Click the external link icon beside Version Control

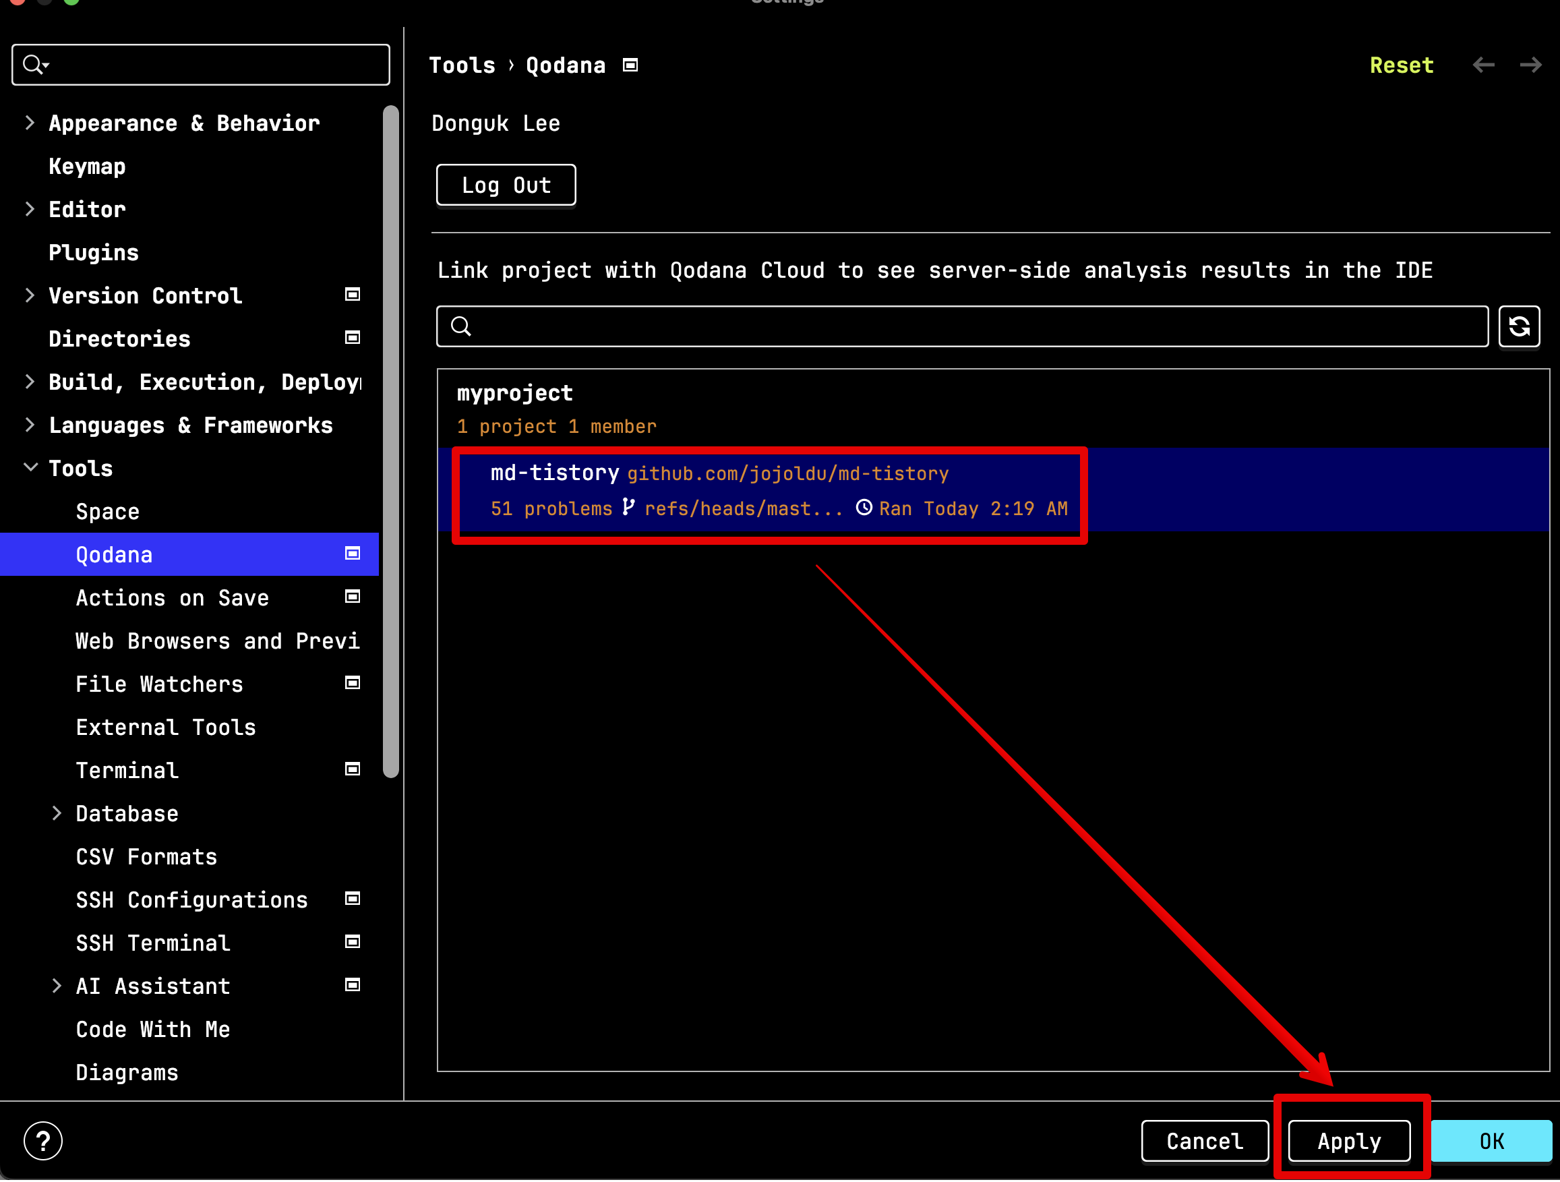point(352,294)
